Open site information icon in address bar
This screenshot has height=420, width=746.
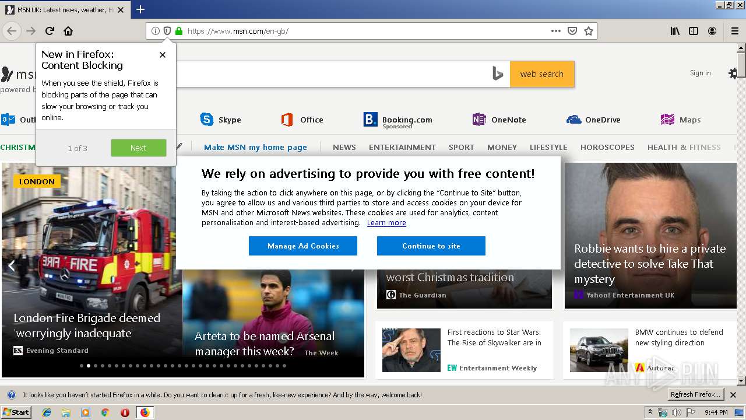155,31
